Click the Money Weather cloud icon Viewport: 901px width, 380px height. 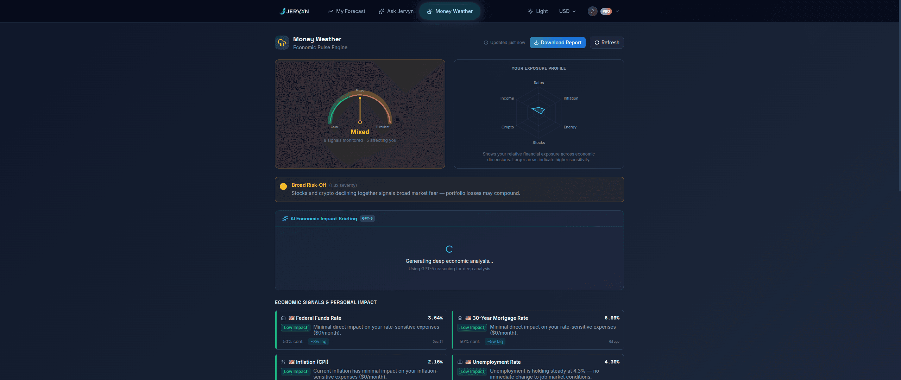[x=282, y=43]
